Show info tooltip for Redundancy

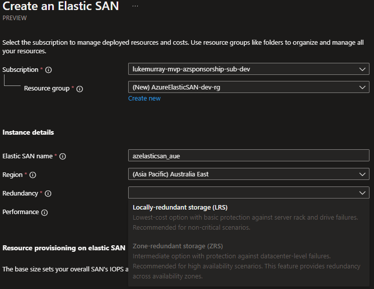[48, 194]
